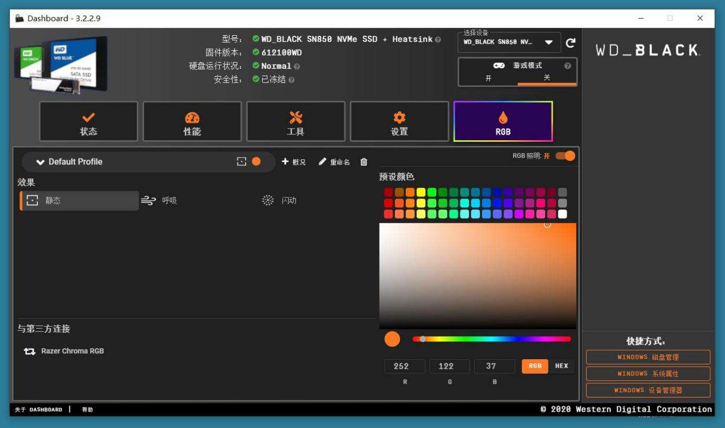
Task: Select the 静态 static effect
Action: tap(79, 201)
